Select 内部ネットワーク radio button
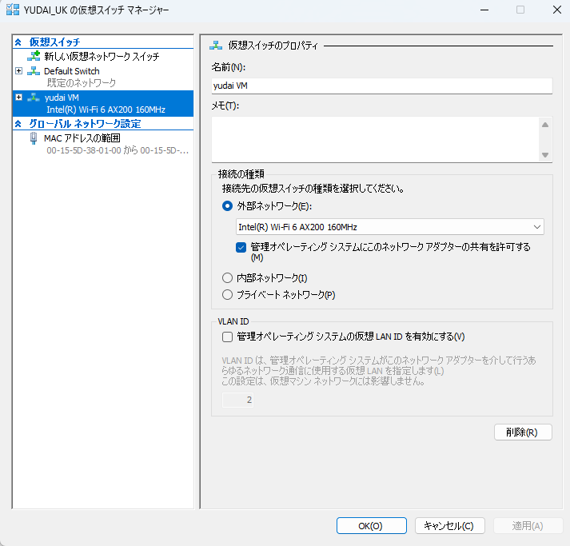This screenshot has width=570, height=546. (227, 278)
